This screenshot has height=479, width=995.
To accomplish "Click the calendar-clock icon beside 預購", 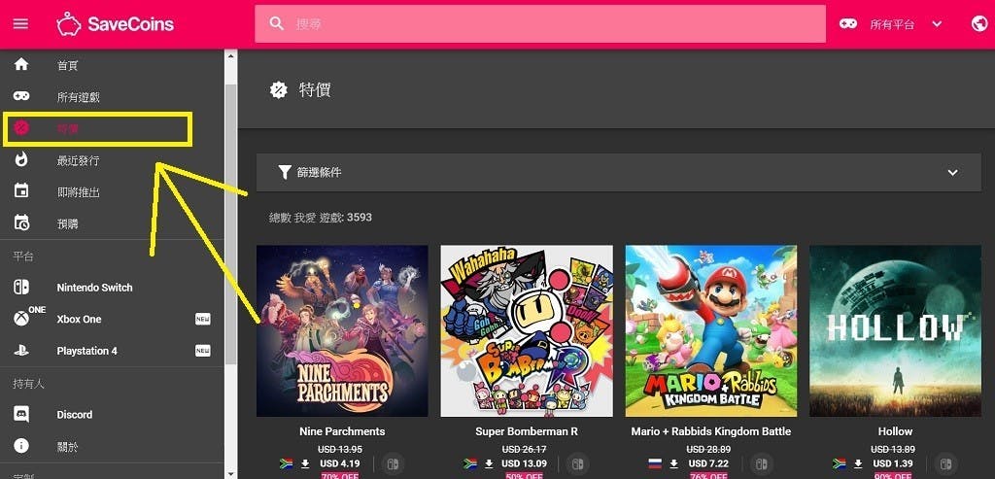I will coord(21,223).
